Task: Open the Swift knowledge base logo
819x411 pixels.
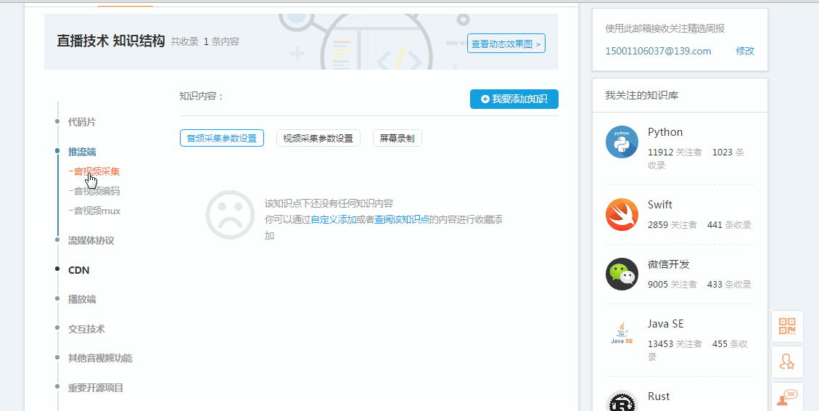Action: [622, 214]
